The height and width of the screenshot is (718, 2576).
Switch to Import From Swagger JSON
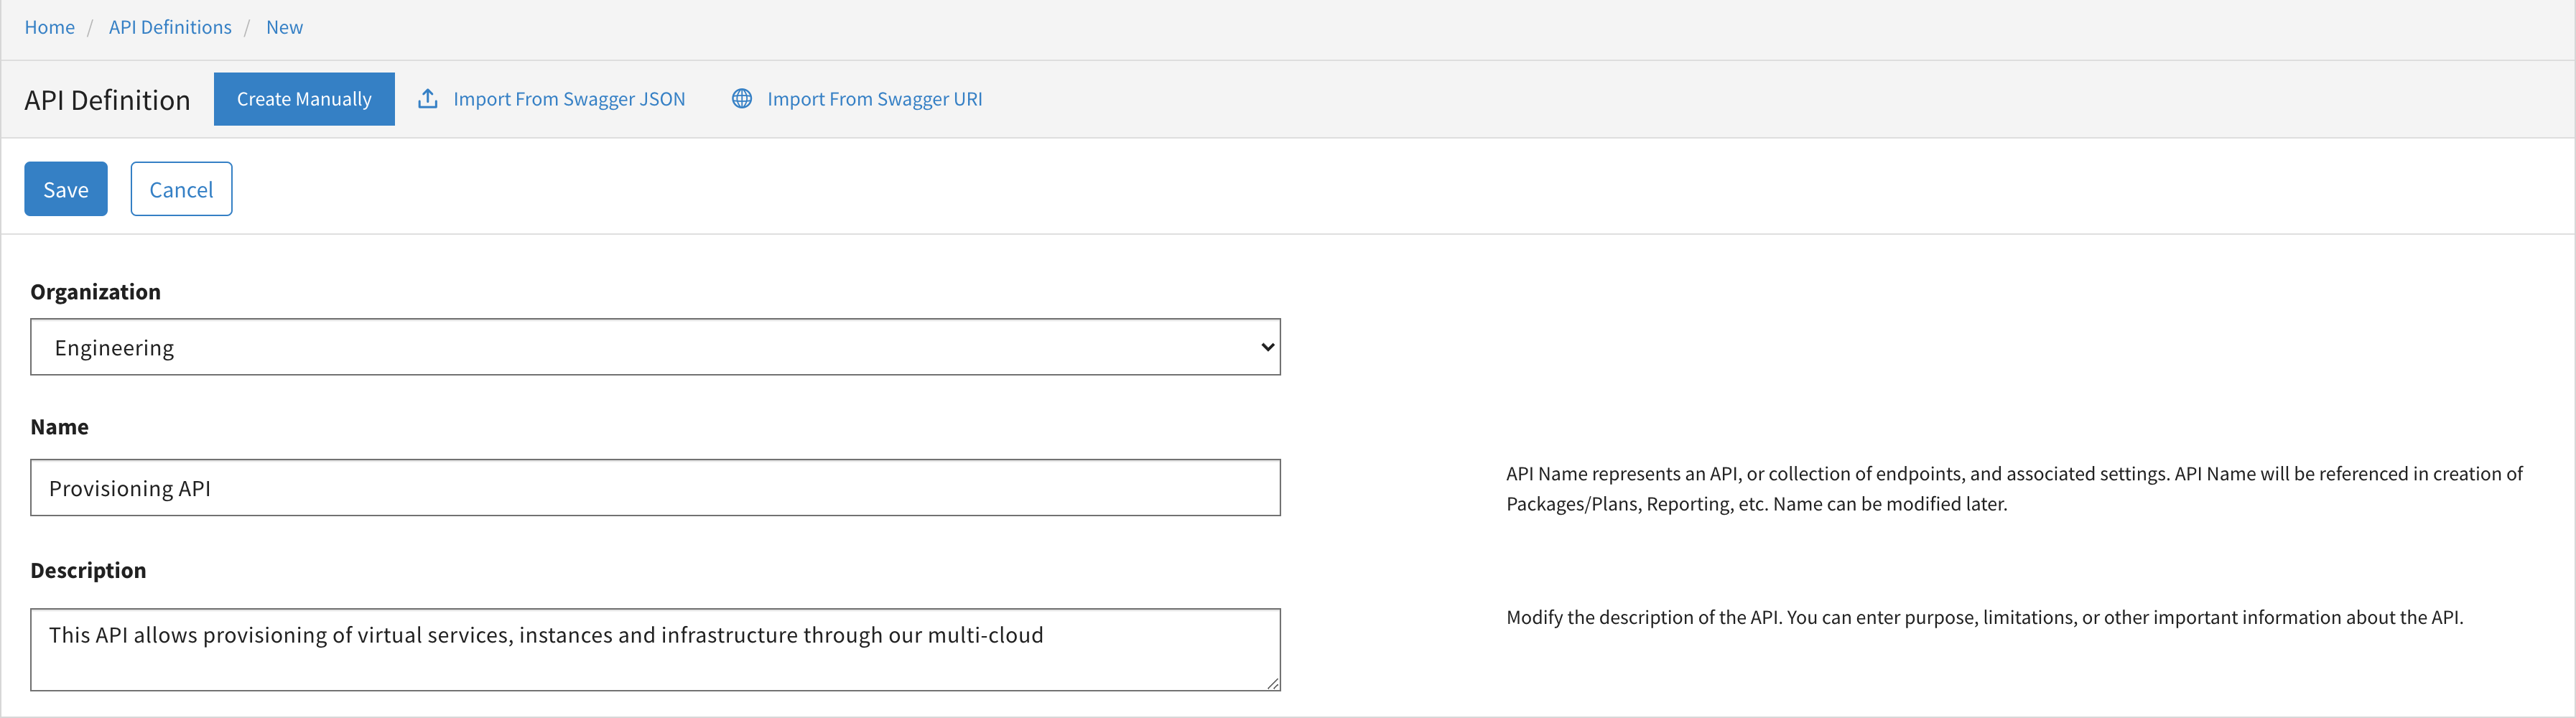click(569, 99)
